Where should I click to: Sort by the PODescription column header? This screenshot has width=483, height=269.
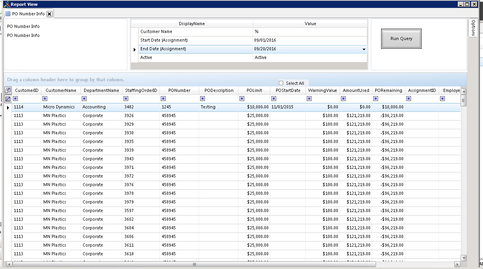(219, 90)
